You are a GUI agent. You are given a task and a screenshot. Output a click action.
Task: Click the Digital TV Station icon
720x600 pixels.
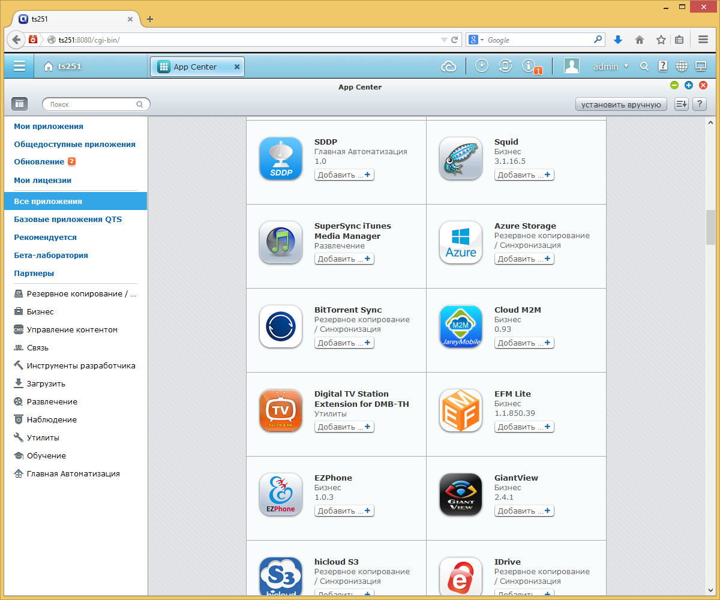click(x=281, y=410)
